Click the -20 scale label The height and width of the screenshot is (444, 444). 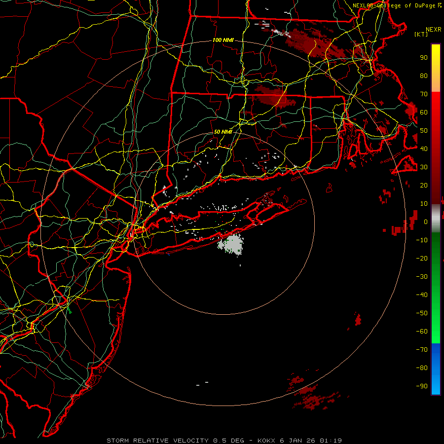422,259
